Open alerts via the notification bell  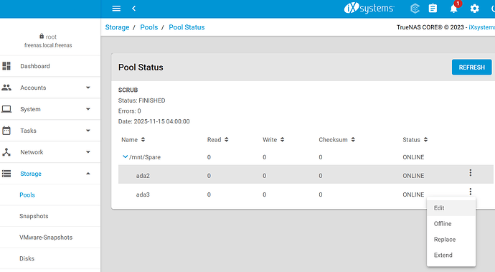(453, 9)
